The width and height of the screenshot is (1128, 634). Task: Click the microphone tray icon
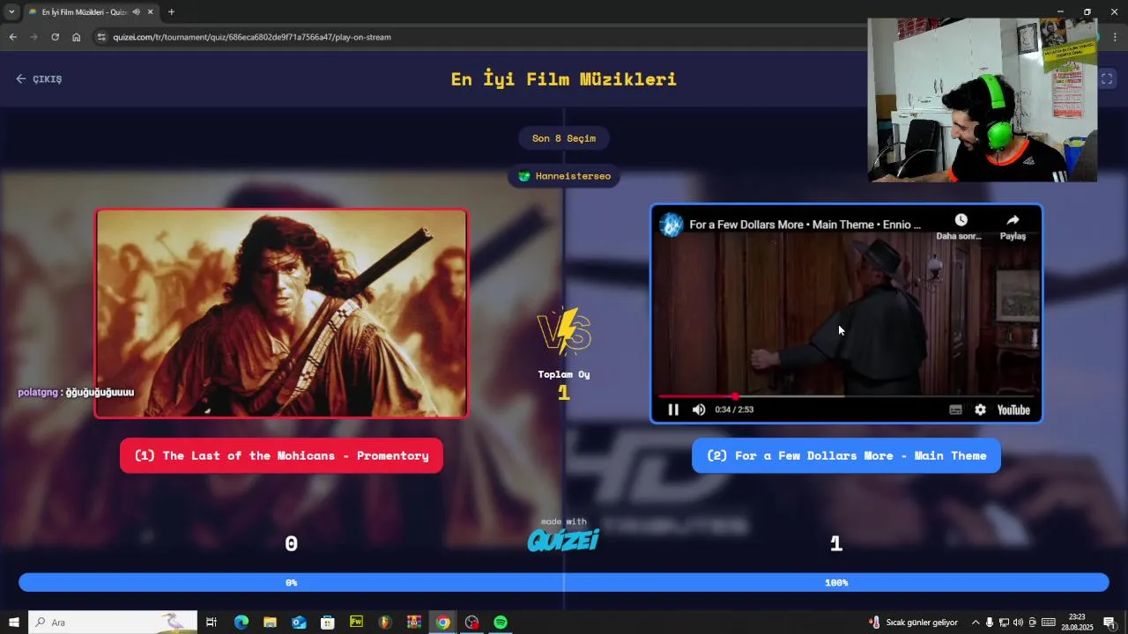990,623
